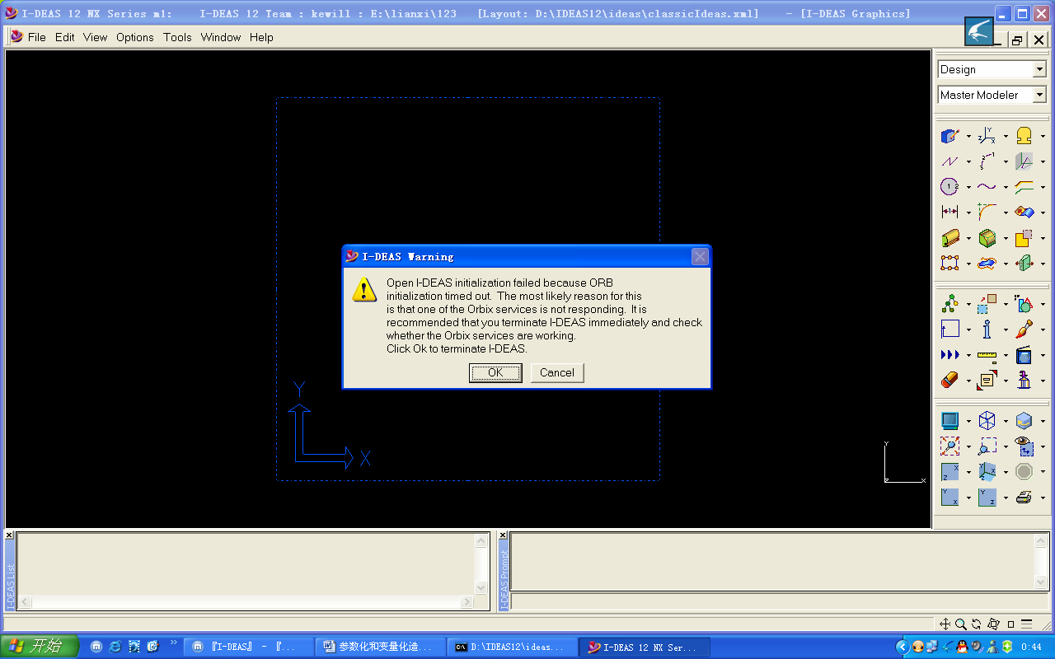Open the Edit menu
This screenshot has width=1055, height=659.
coord(65,37)
